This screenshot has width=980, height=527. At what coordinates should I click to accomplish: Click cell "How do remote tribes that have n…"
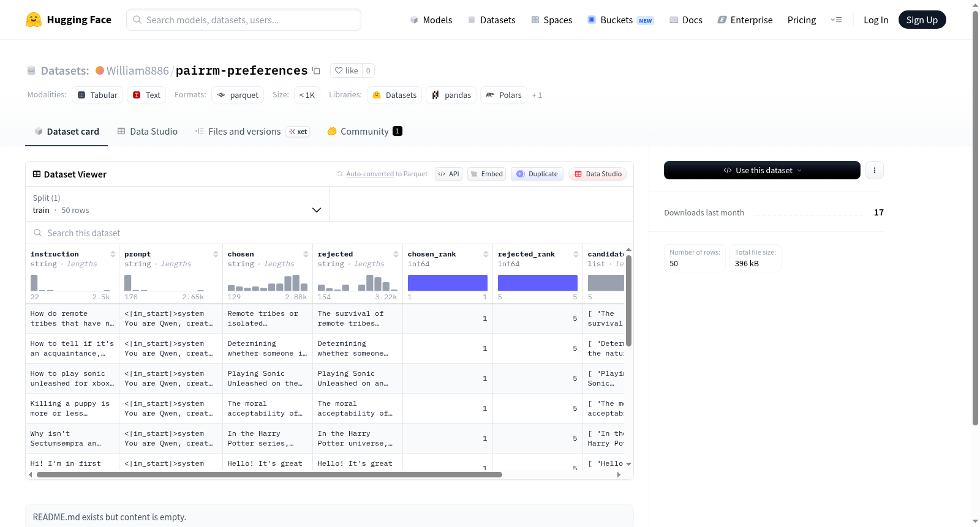click(72, 318)
